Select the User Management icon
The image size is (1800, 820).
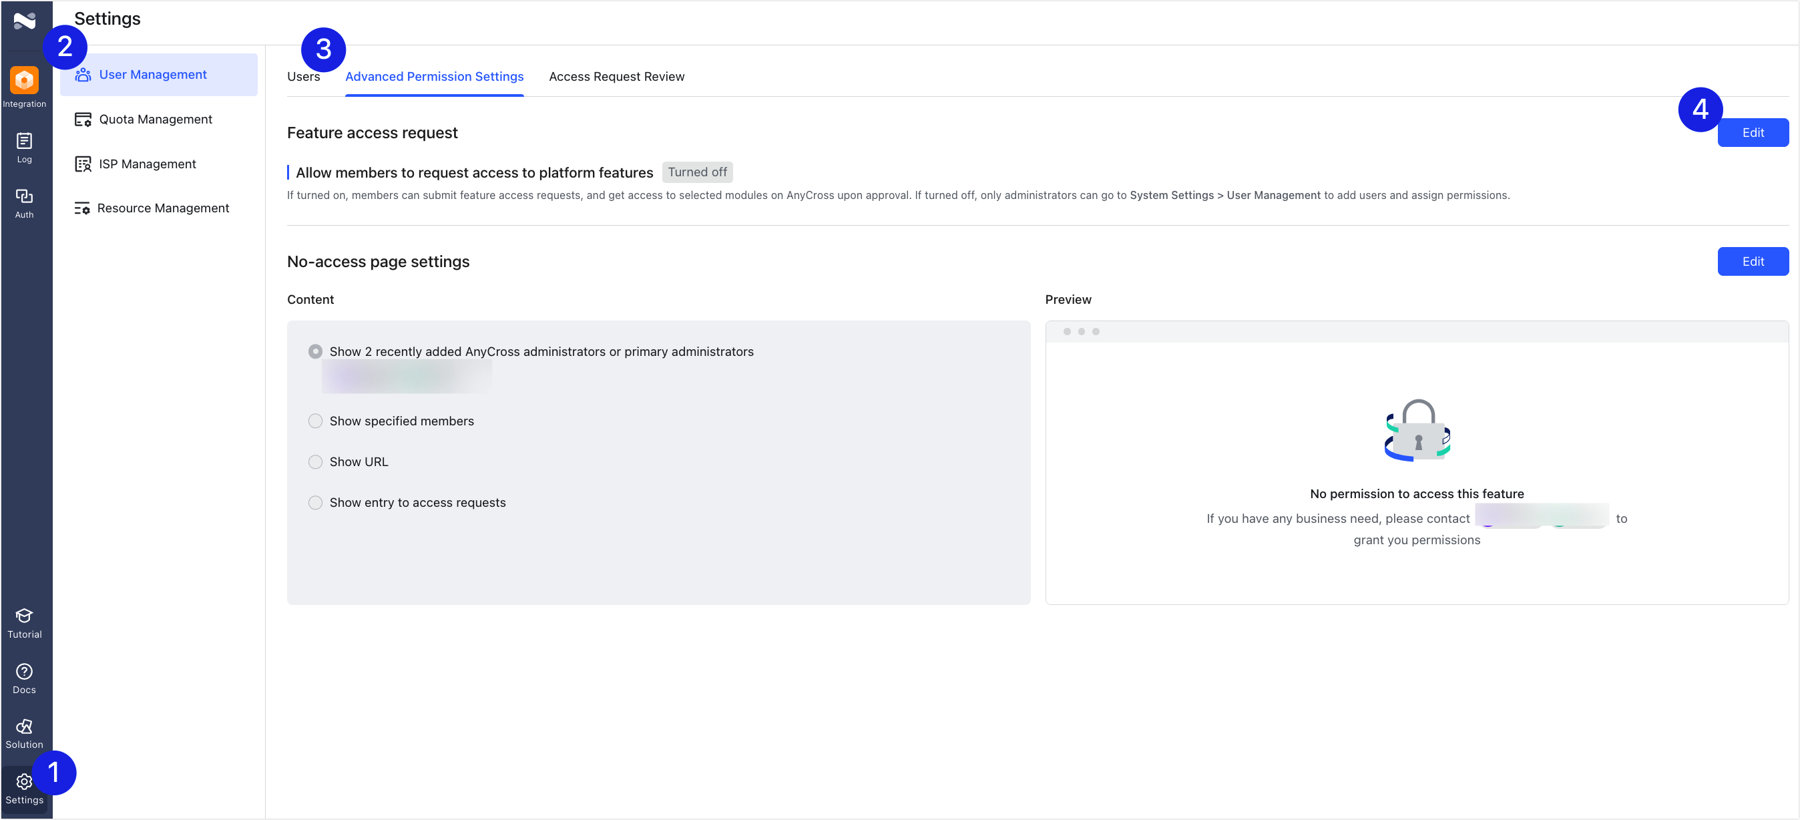click(84, 74)
